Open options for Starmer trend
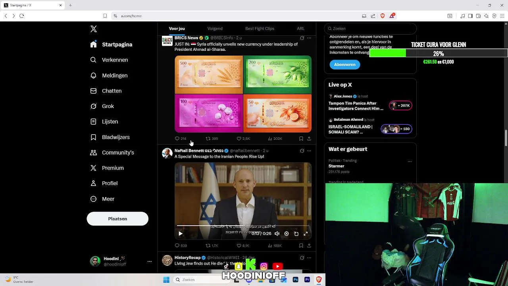Image resolution: width=508 pixels, height=286 pixels. 410,162
